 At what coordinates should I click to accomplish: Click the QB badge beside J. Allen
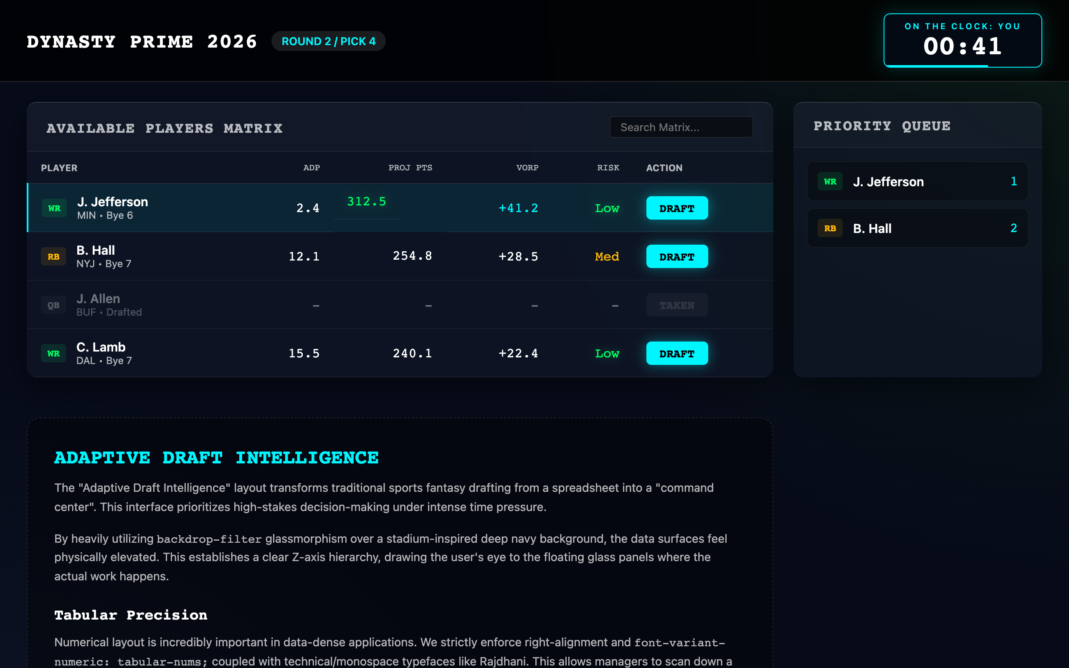[x=53, y=305]
